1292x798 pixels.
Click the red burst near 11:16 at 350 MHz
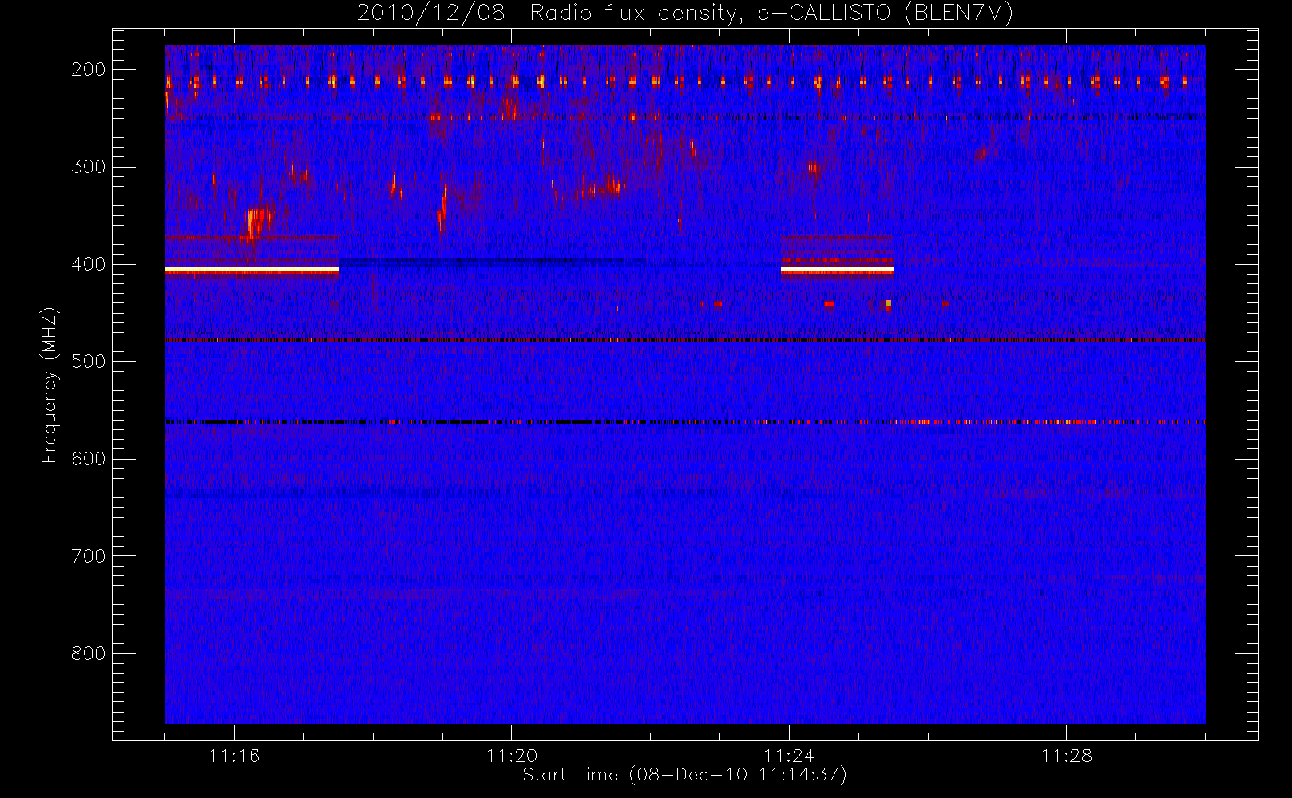pyautogui.click(x=257, y=221)
